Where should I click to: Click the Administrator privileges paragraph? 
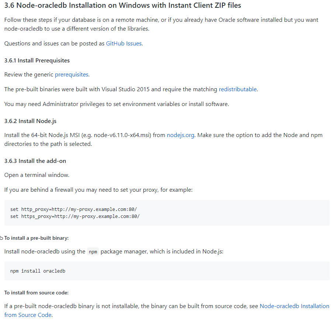117,104
